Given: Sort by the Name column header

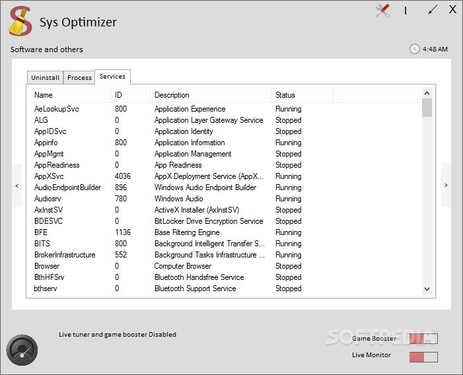Looking at the screenshot, I should coord(71,95).
